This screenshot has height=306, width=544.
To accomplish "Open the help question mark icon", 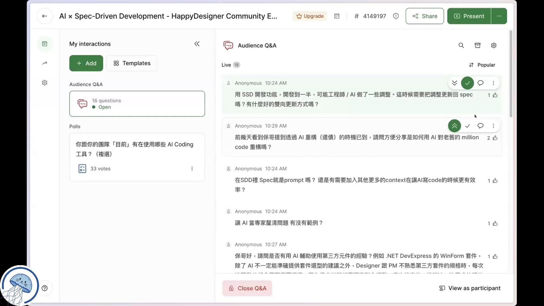I will 44,288.
